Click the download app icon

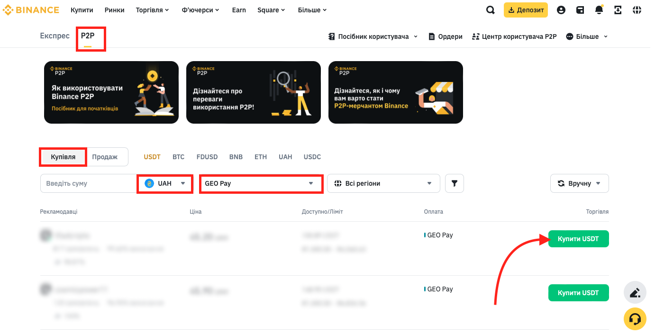pos(618,10)
